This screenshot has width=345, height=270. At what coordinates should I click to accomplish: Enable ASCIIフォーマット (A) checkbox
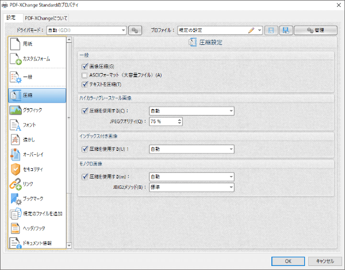[x=85, y=75]
